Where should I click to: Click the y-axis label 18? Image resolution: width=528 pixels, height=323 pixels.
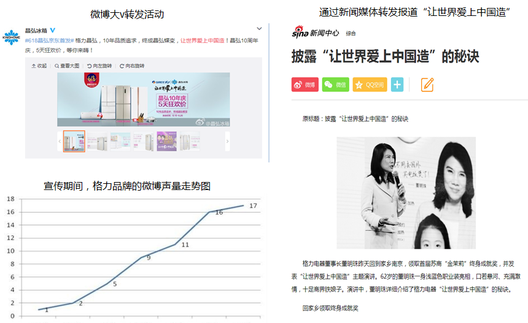click(x=10, y=199)
